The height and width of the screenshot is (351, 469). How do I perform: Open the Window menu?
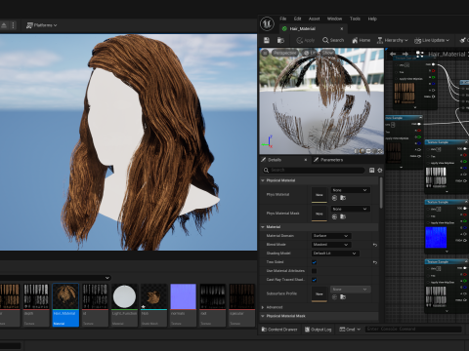[x=334, y=19]
